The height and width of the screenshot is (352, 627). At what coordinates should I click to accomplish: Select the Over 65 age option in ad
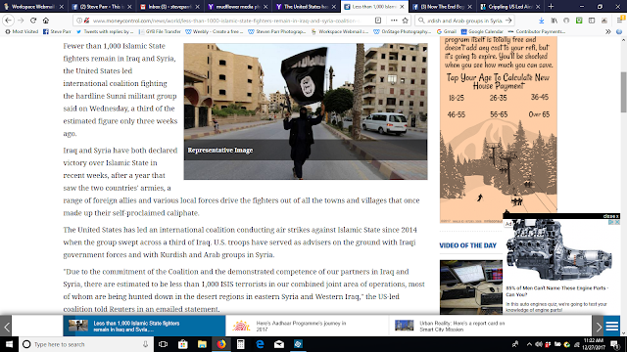coord(539,114)
